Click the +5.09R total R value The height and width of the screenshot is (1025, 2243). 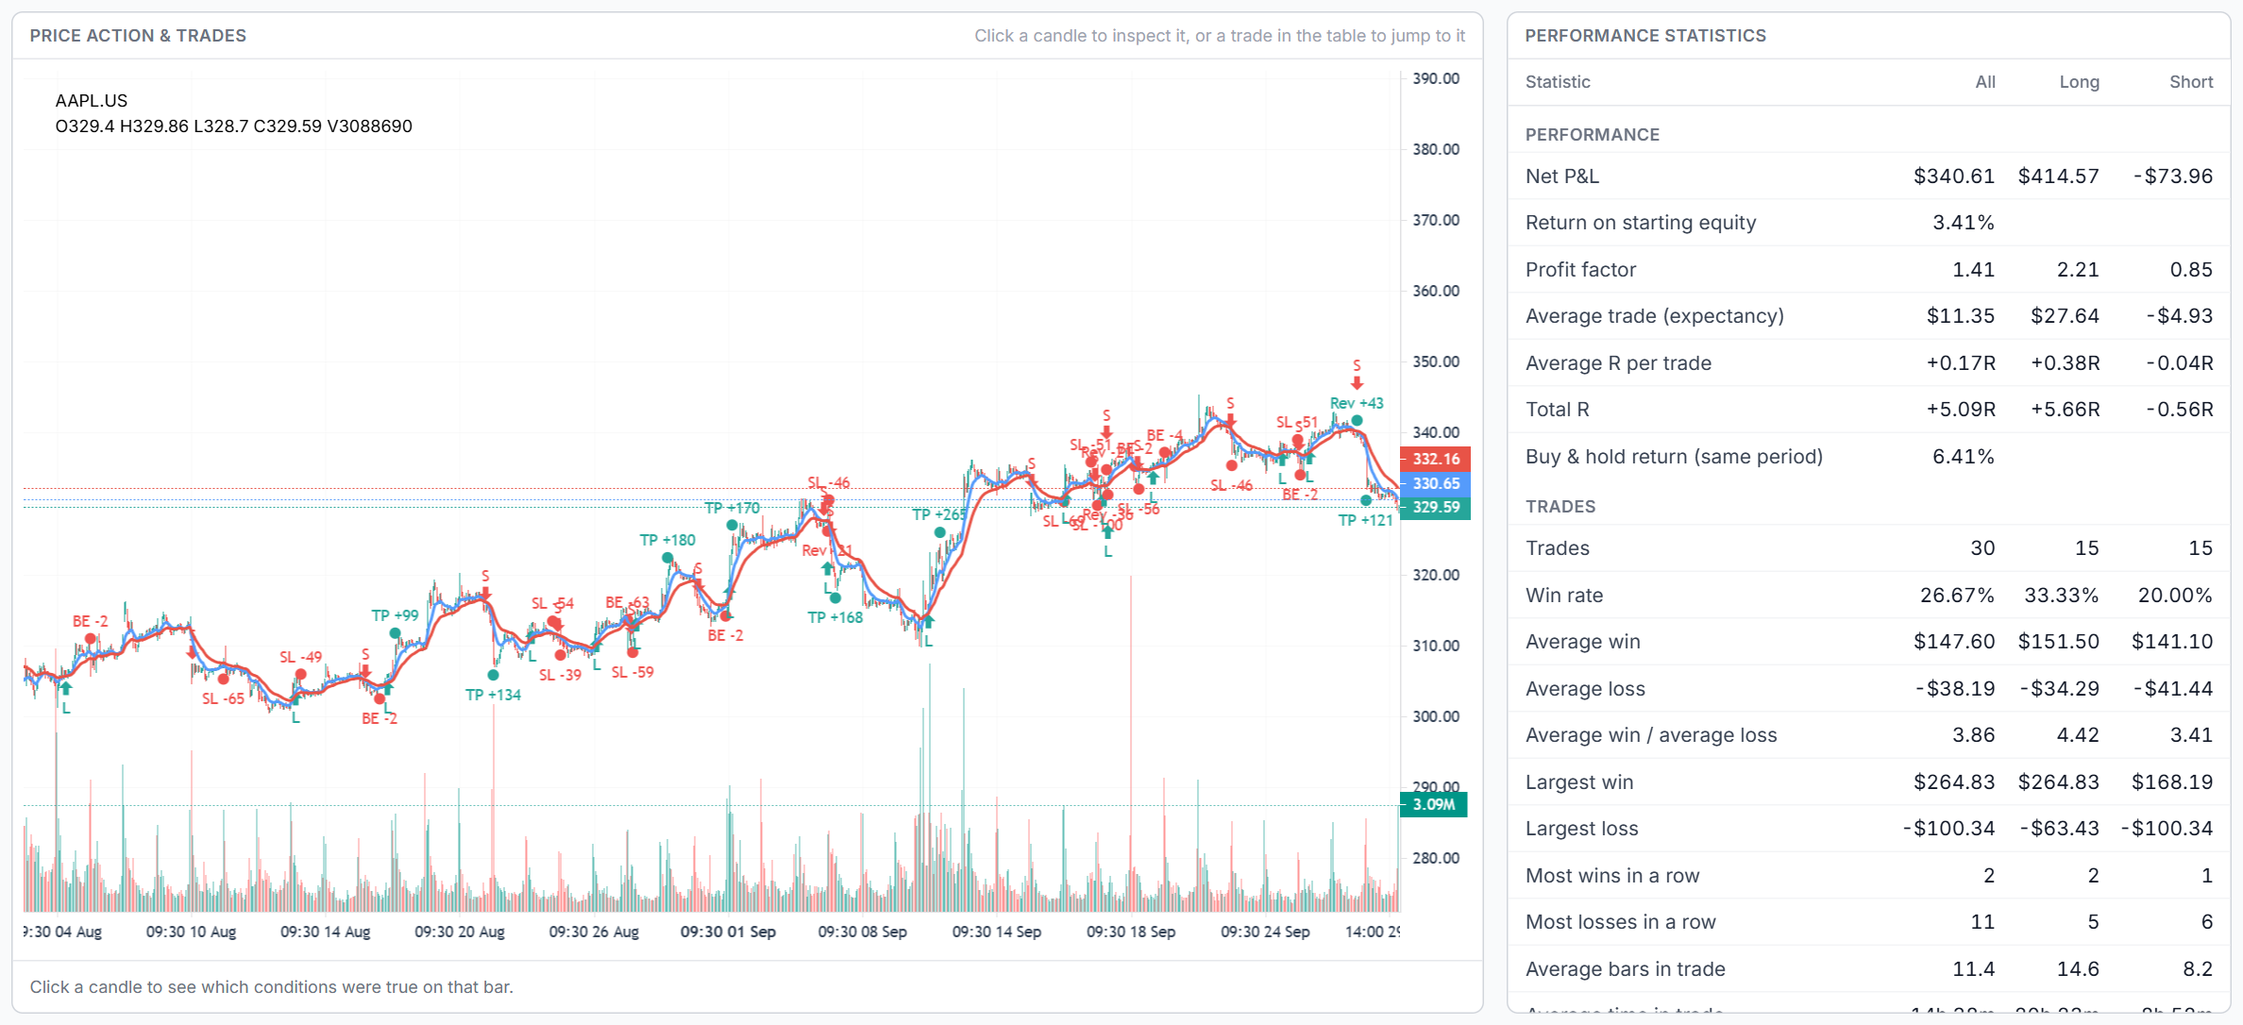pyautogui.click(x=1960, y=410)
